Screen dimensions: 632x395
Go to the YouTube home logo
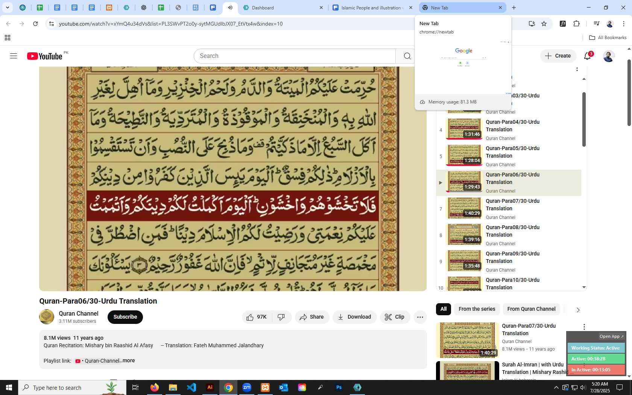(44, 56)
